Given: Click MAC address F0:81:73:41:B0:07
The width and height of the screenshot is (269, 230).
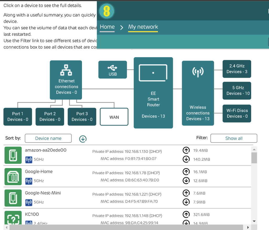Looking at the screenshot, I should point(128,159).
